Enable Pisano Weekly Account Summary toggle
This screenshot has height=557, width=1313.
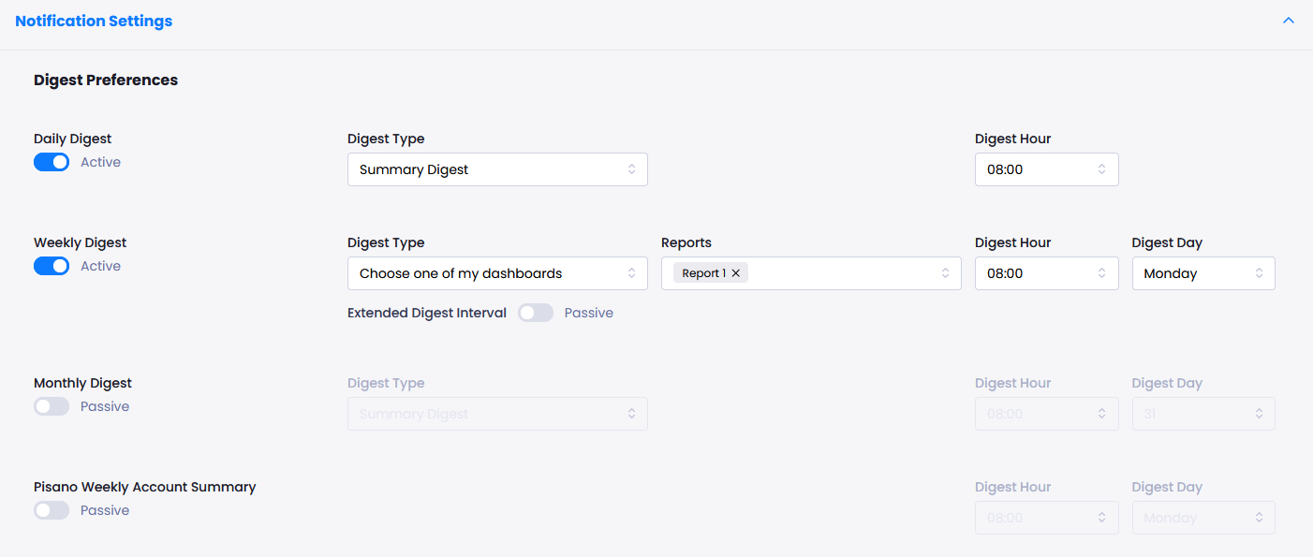[x=52, y=510]
